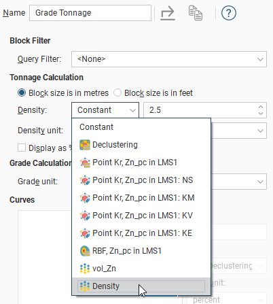Click the vol_Zn dotted grid icon
The width and height of the screenshot is (273, 304).
point(85,269)
